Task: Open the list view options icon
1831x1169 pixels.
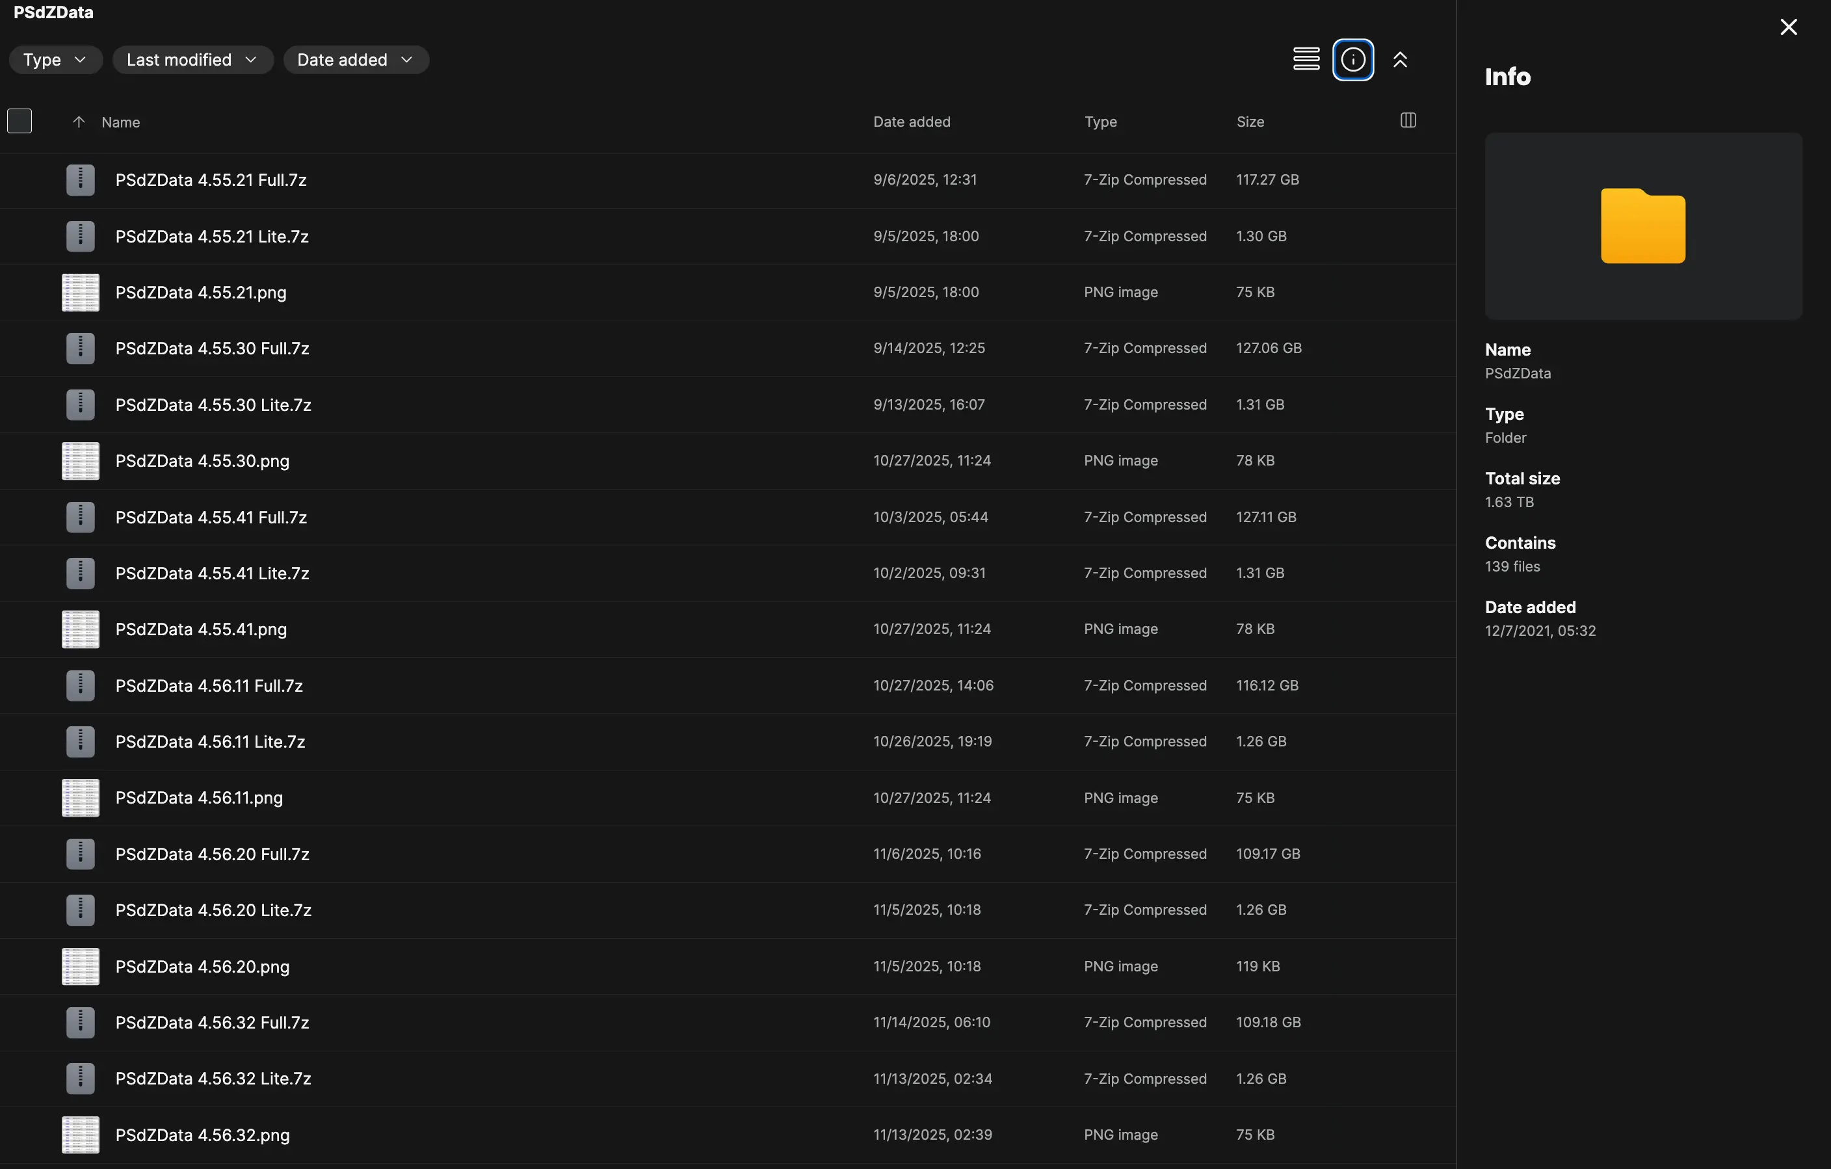Action: click(1306, 59)
